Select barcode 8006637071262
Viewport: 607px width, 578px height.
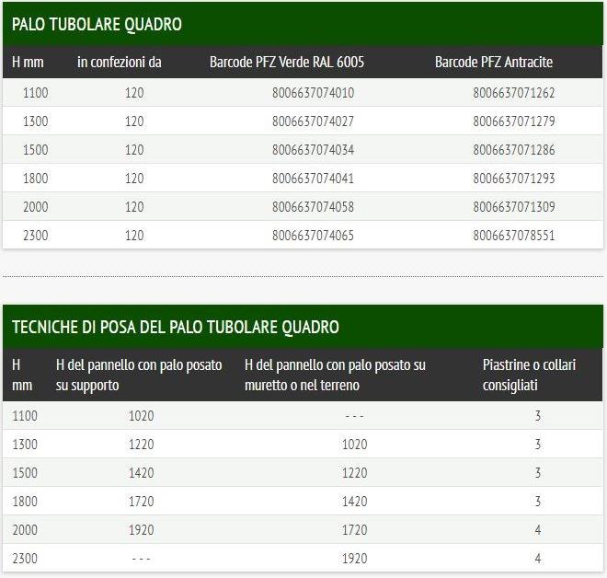tap(513, 93)
